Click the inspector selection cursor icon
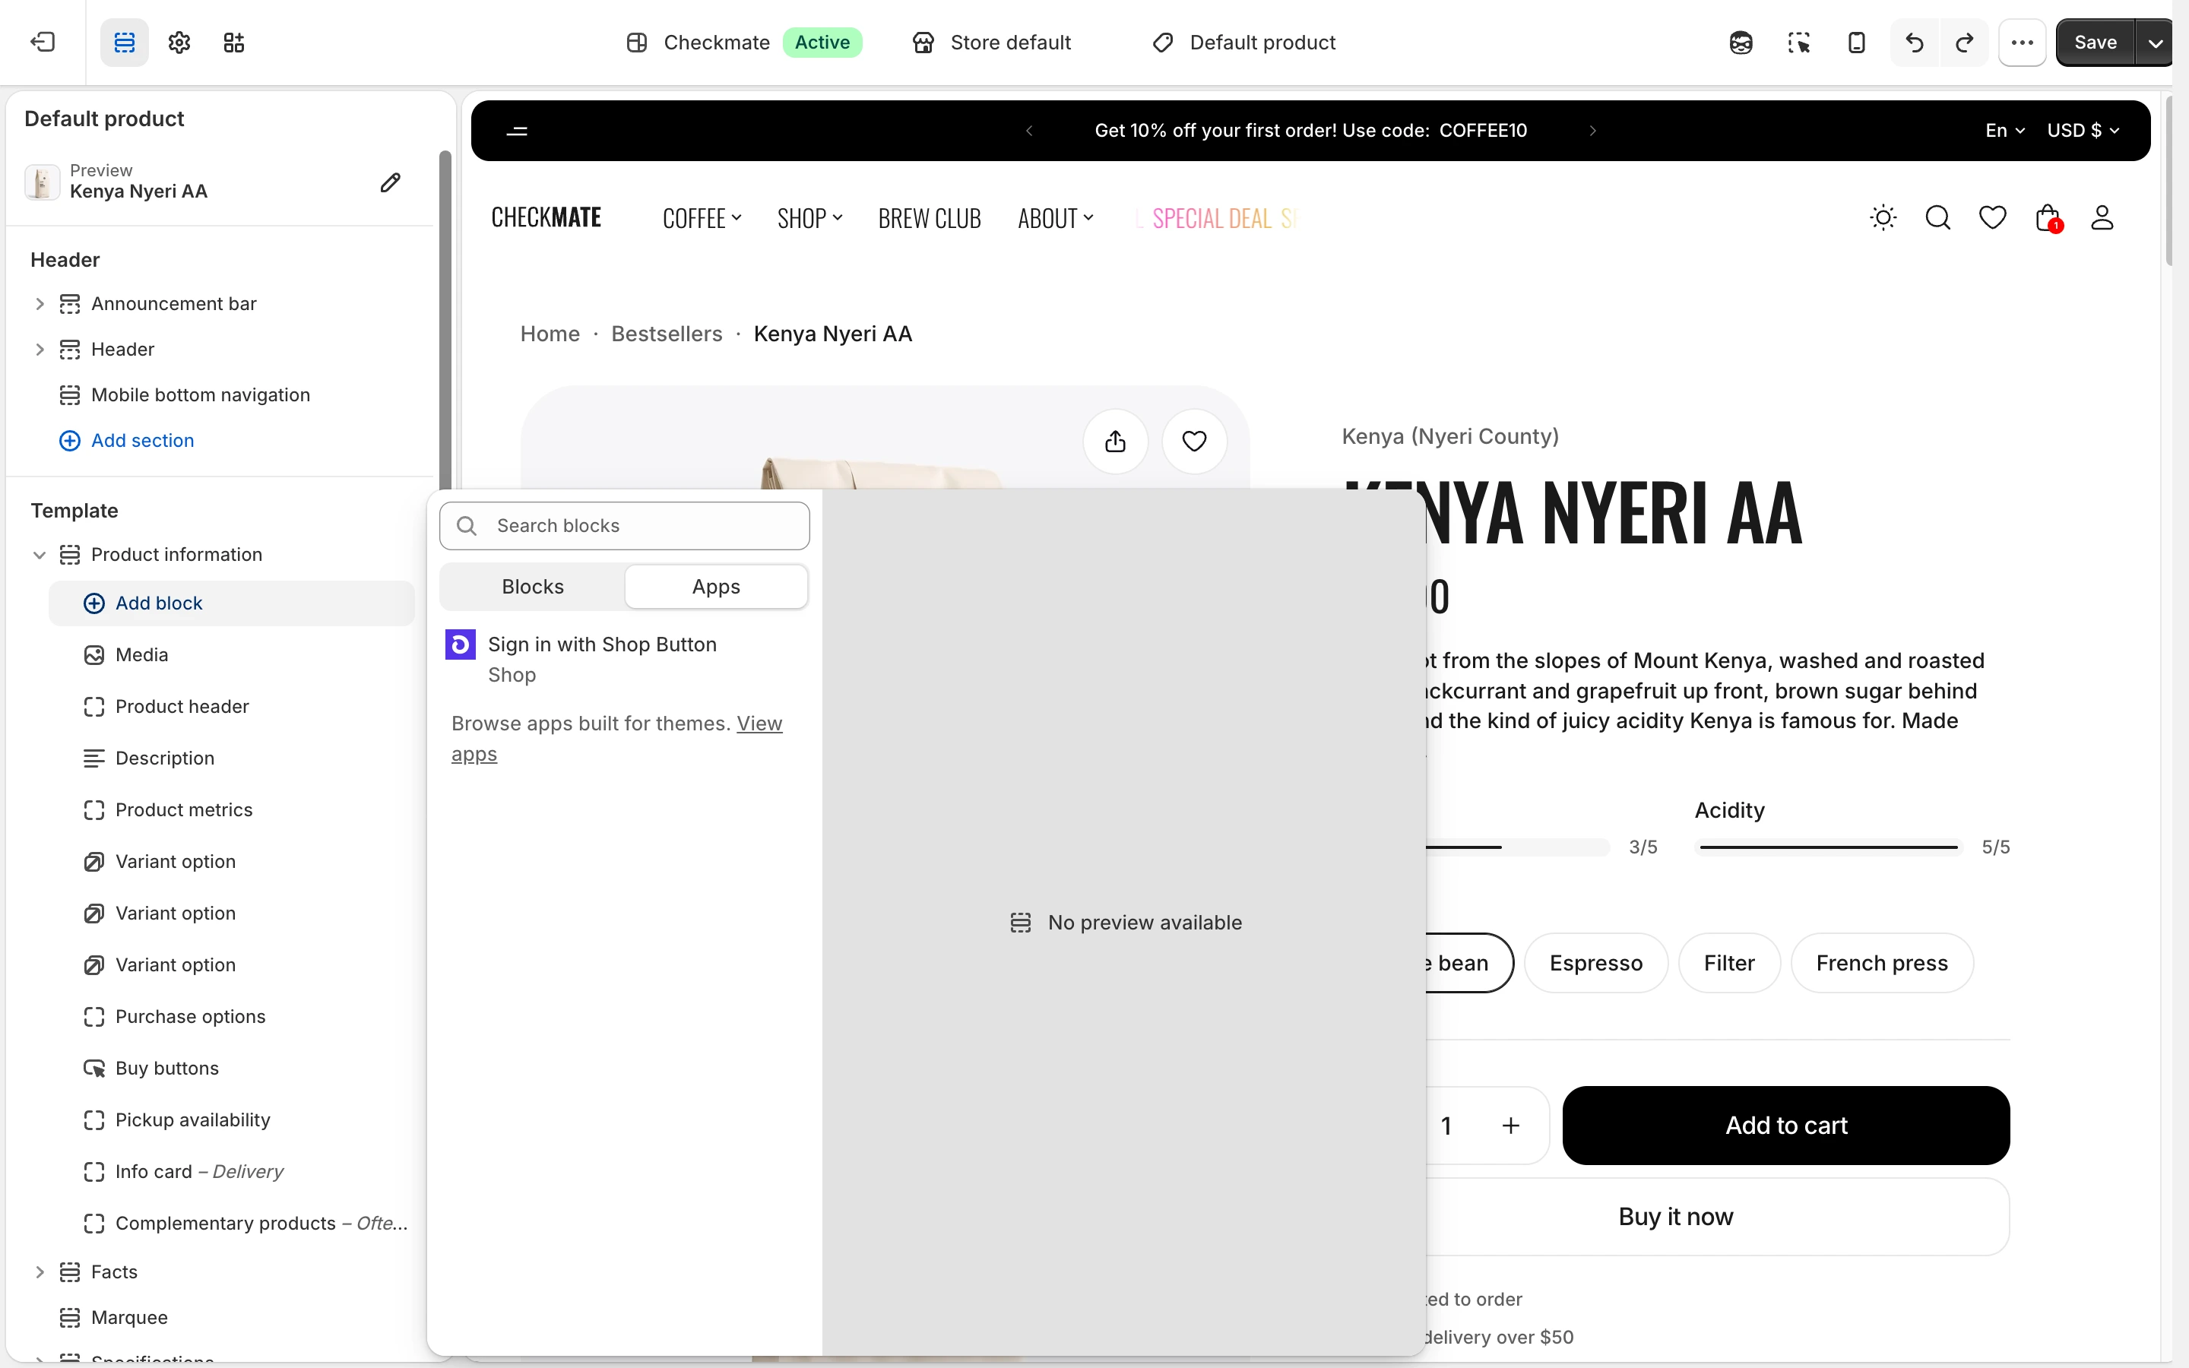The image size is (2189, 1368). tap(1798, 43)
